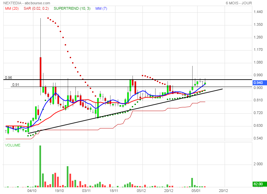The image size is (267, 194).
Task: Click the 05/12 date axis label
Action: point(141,191)
